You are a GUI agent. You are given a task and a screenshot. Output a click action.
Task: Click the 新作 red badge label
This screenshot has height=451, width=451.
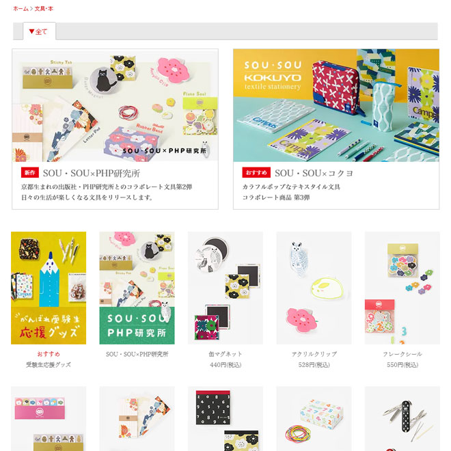[30, 173]
